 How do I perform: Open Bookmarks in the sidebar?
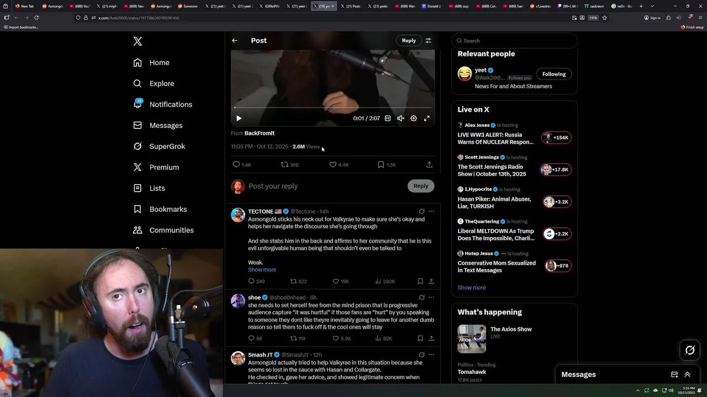[x=160, y=210]
